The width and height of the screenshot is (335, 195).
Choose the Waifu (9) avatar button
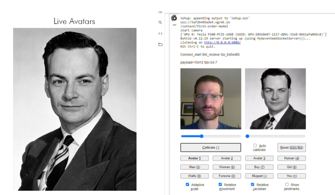(194, 176)
